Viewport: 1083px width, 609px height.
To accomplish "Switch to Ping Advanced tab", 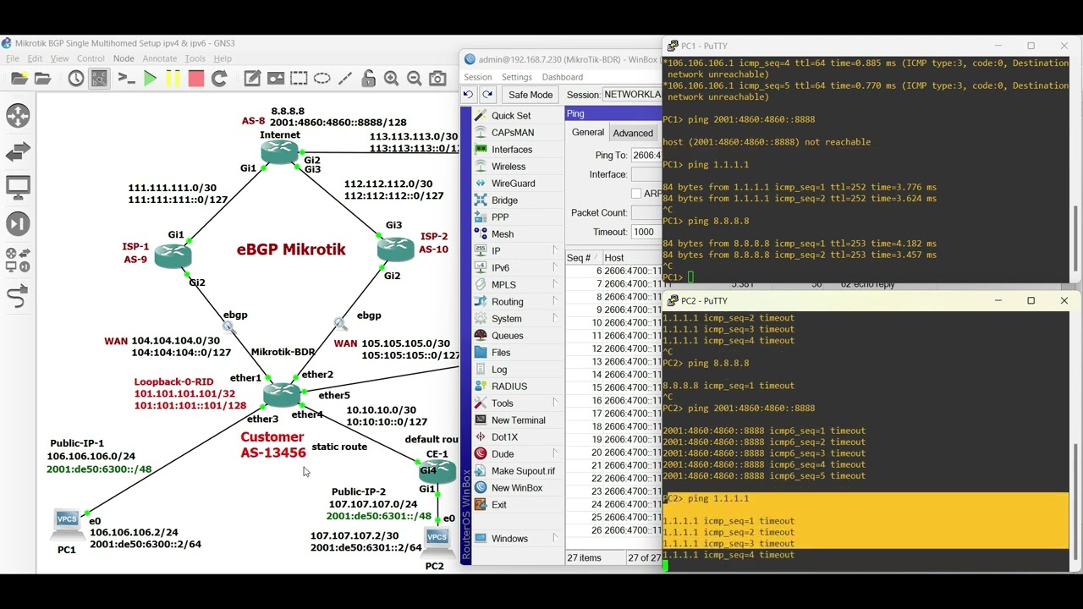I will coord(633,133).
